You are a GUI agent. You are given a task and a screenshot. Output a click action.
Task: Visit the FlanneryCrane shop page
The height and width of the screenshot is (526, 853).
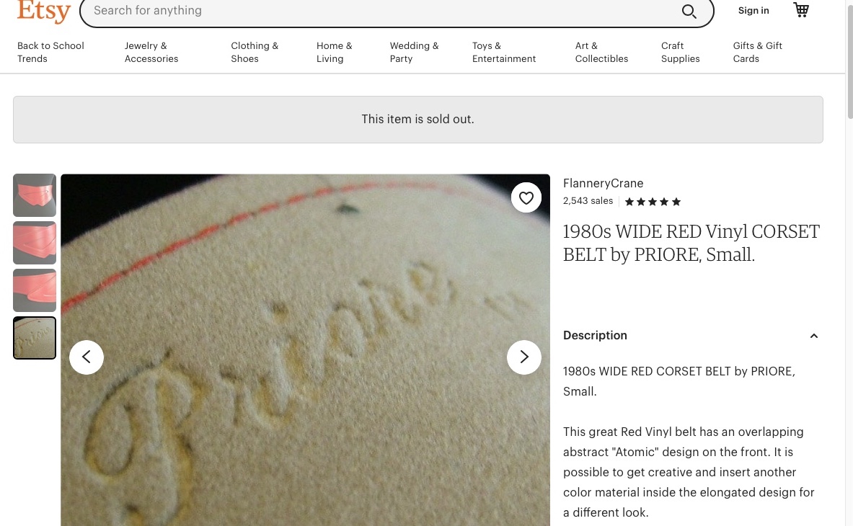pyautogui.click(x=603, y=184)
